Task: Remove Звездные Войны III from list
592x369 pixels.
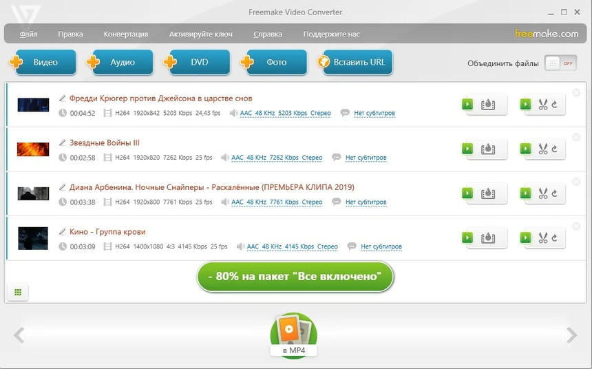Action: [x=576, y=137]
